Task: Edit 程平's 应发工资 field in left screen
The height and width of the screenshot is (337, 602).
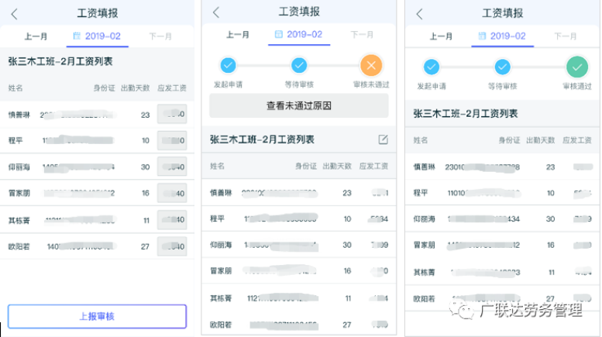Action: 171,141
